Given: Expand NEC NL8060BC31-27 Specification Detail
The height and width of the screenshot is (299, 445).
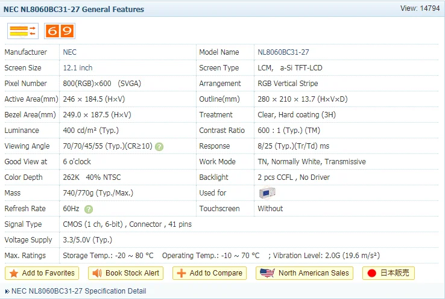Looking at the screenshot, I should point(78,291).
